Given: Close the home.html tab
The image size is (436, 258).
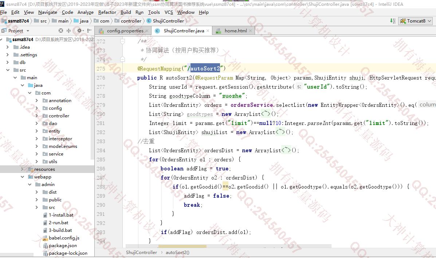Looking at the screenshot, I should point(250,31).
